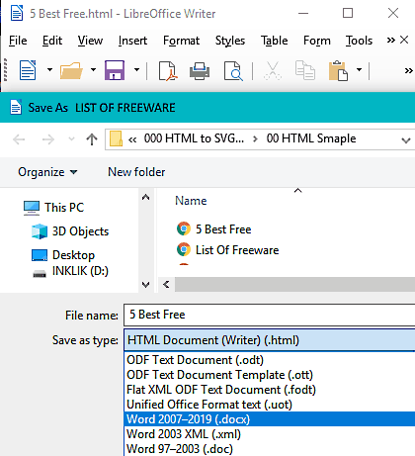Open the Edit menu
Screen dimensions: 415x456
(x=52, y=41)
